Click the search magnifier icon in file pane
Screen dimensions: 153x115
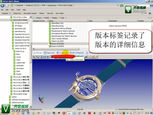pyautogui.click(x=148, y=18)
